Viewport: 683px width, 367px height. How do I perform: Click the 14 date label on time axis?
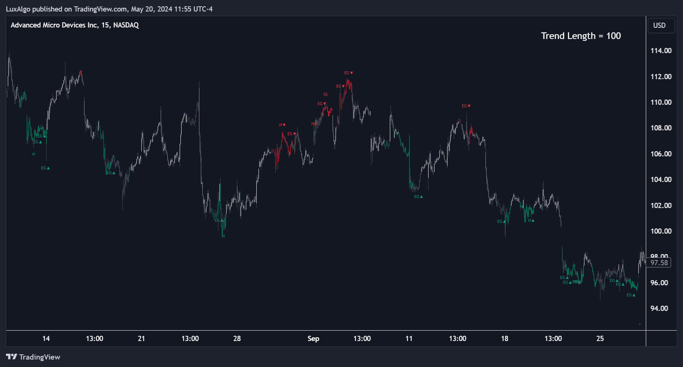[x=46, y=338]
